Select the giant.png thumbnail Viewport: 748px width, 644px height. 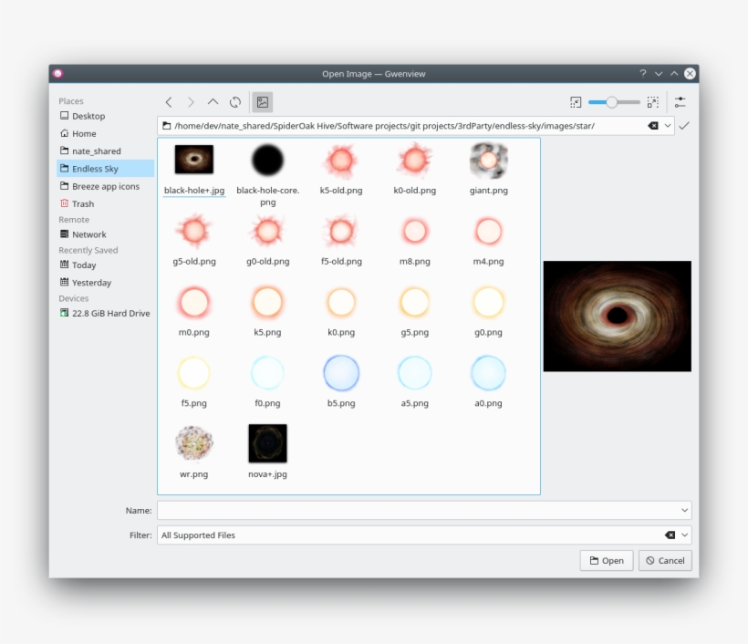click(487, 161)
